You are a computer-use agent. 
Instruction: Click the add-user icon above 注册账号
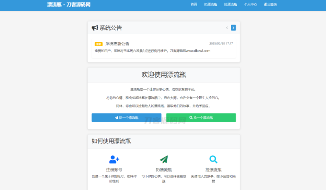[114, 159]
